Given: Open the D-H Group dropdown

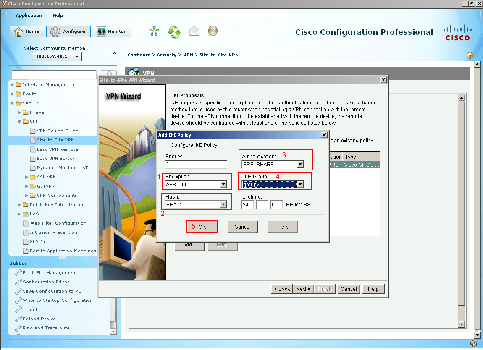Looking at the screenshot, I should [x=300, y=184].
